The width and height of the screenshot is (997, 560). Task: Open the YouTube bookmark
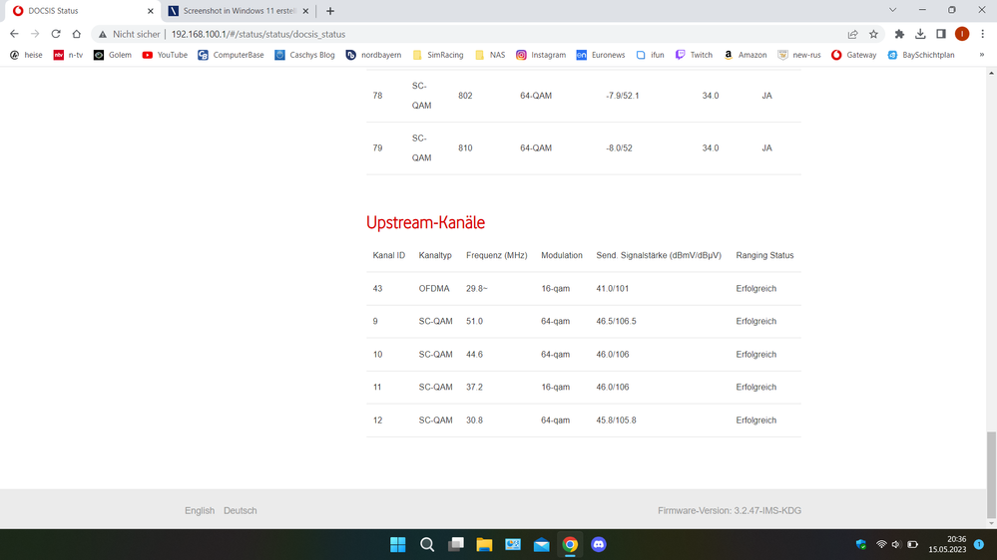[x=165, y=55]
